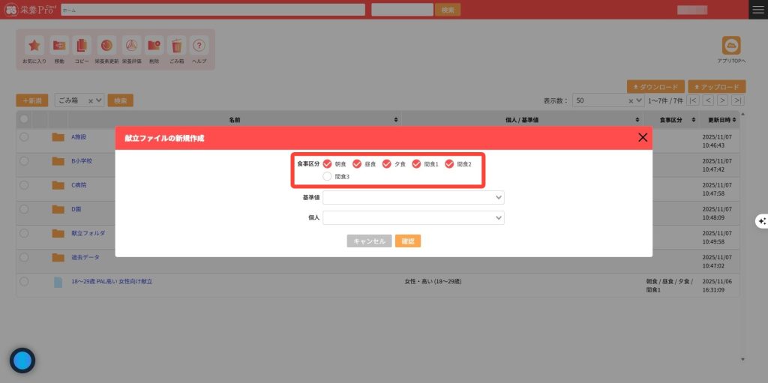Open the ごみ箱 trash can icon

pos(176,45)
